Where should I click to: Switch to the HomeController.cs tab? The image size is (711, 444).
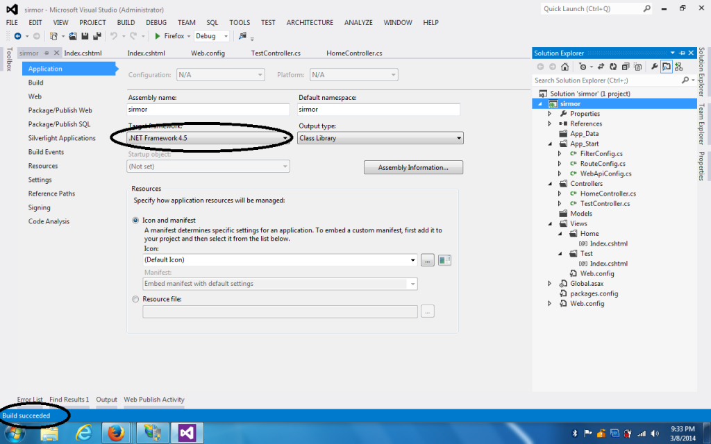(354, 53)
